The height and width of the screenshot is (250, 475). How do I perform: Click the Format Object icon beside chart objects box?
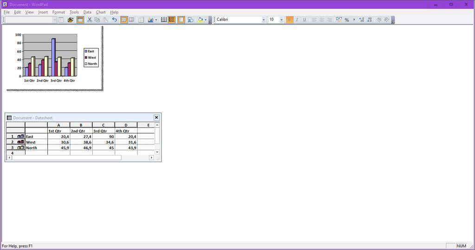(x=61, y=19)
